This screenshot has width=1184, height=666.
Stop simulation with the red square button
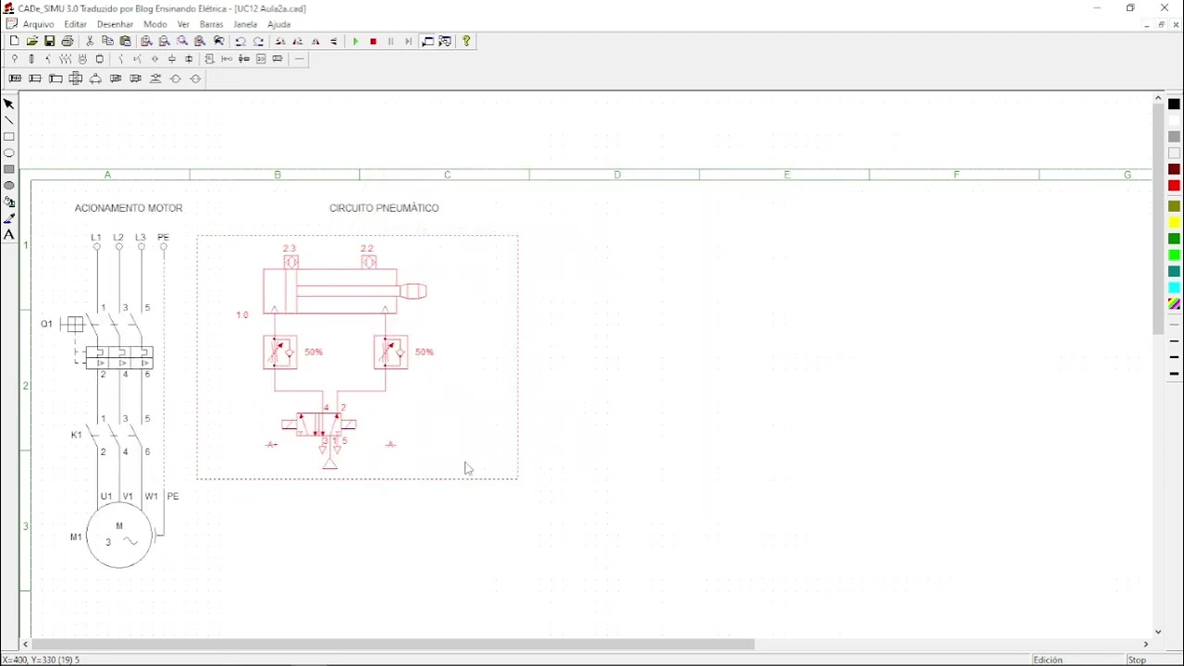coord(374,42)
